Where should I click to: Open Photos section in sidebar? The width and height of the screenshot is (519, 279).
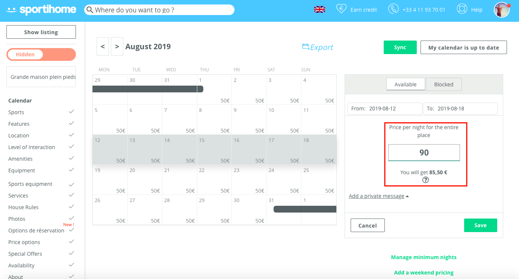pyautogui.click(x=17, y=219)
